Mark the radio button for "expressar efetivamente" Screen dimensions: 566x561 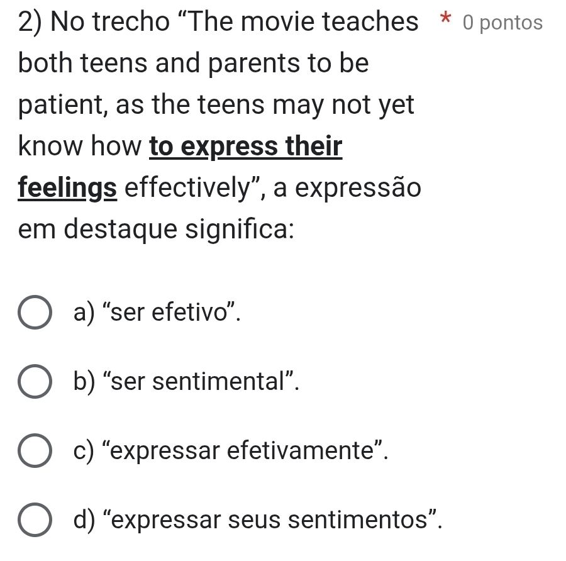35,452
